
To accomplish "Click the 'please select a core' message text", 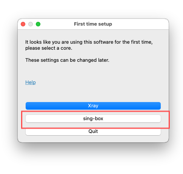I will [49, 48].
